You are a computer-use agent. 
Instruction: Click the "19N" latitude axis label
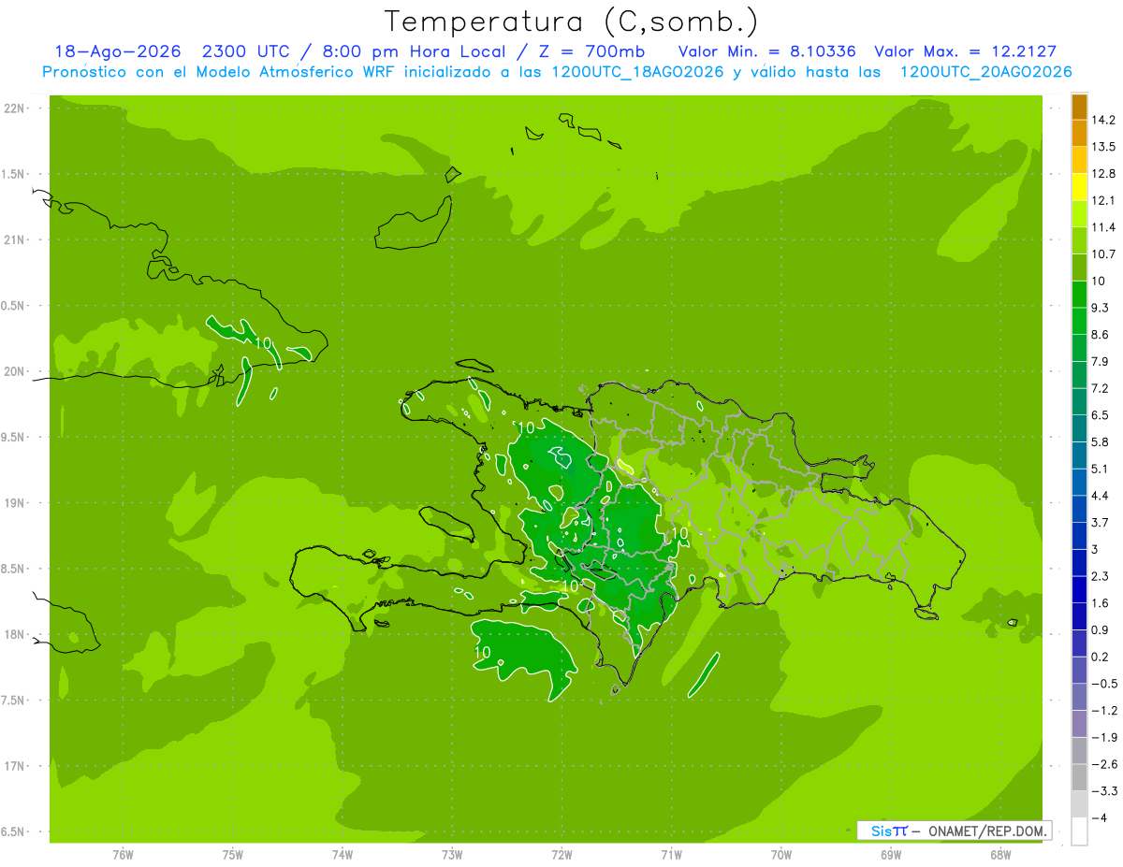[x=14, y=503]
